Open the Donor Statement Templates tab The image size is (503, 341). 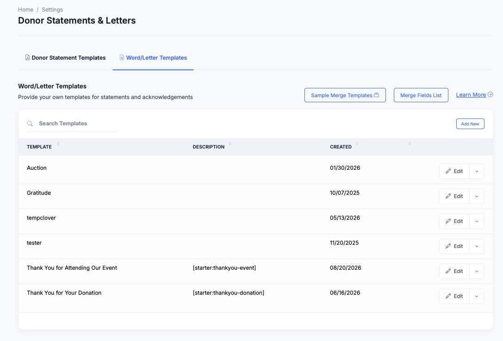pos(65,58)
